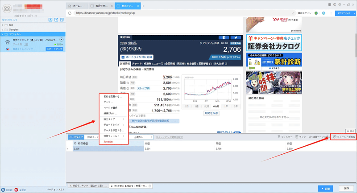Collapse the デフォルト folder

(x=3, y=34)
